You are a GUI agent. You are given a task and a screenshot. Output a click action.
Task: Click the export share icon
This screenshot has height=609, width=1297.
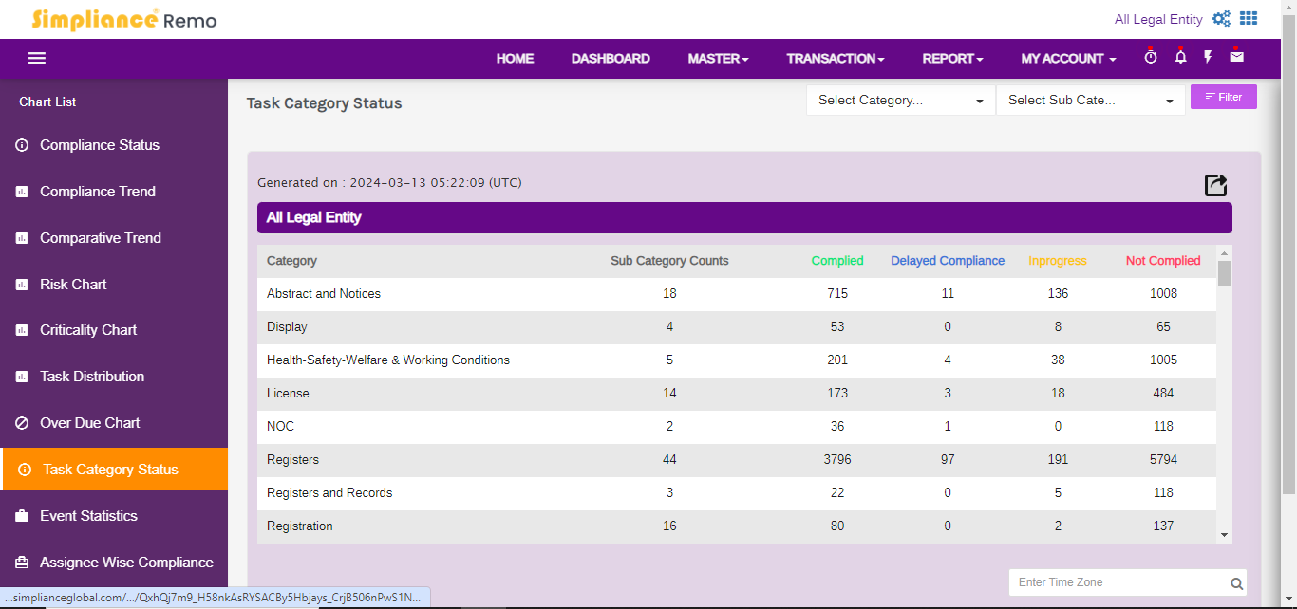1215,185
